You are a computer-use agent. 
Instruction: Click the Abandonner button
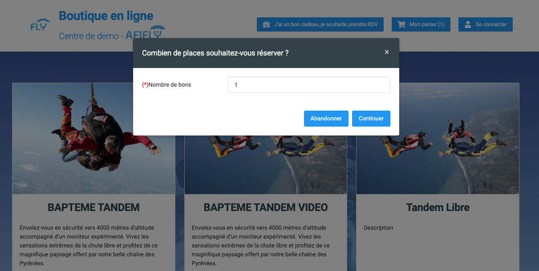(326, 119)
